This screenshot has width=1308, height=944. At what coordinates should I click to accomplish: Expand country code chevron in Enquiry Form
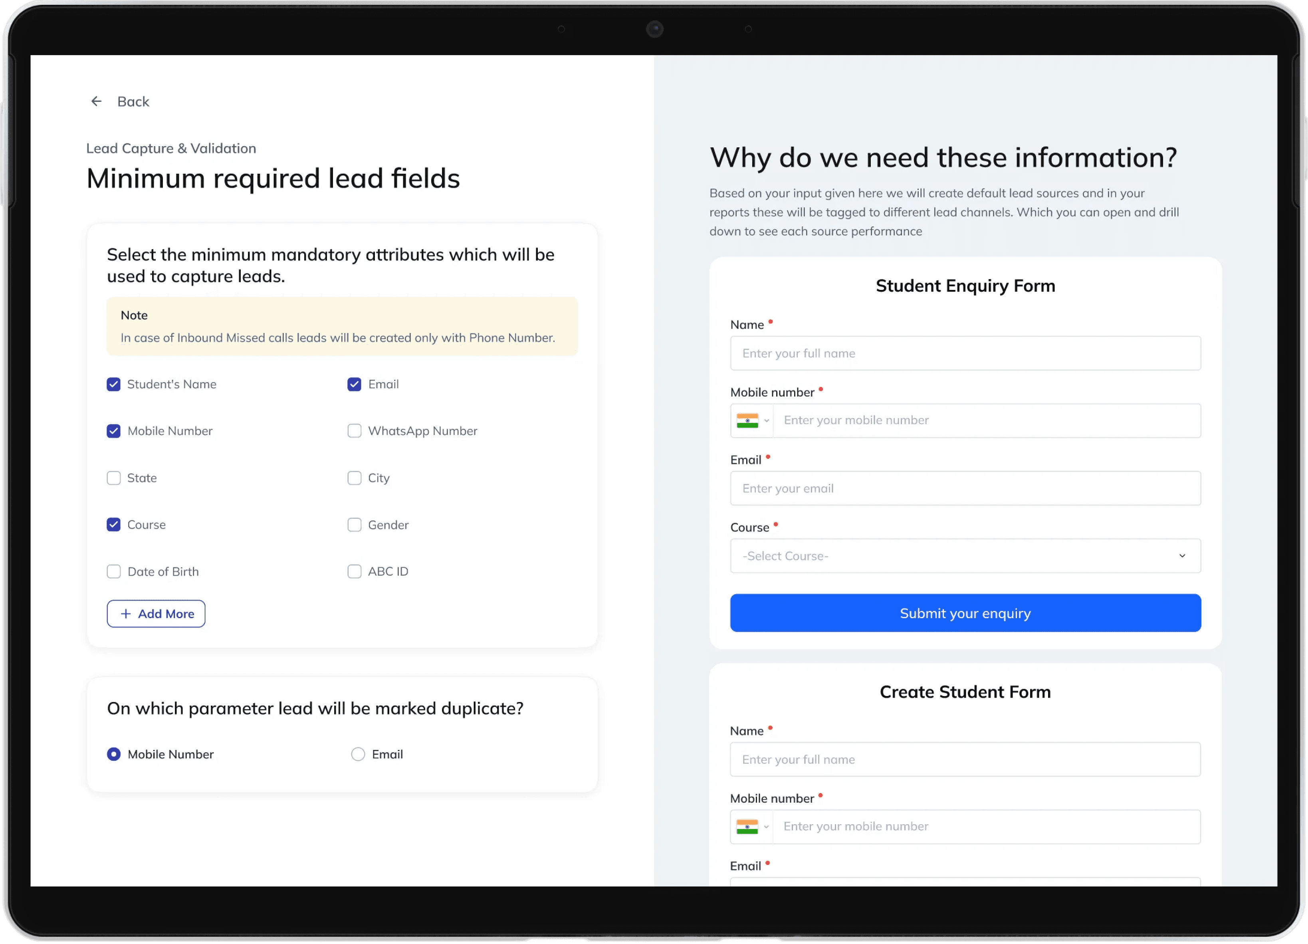coord(767,420)
